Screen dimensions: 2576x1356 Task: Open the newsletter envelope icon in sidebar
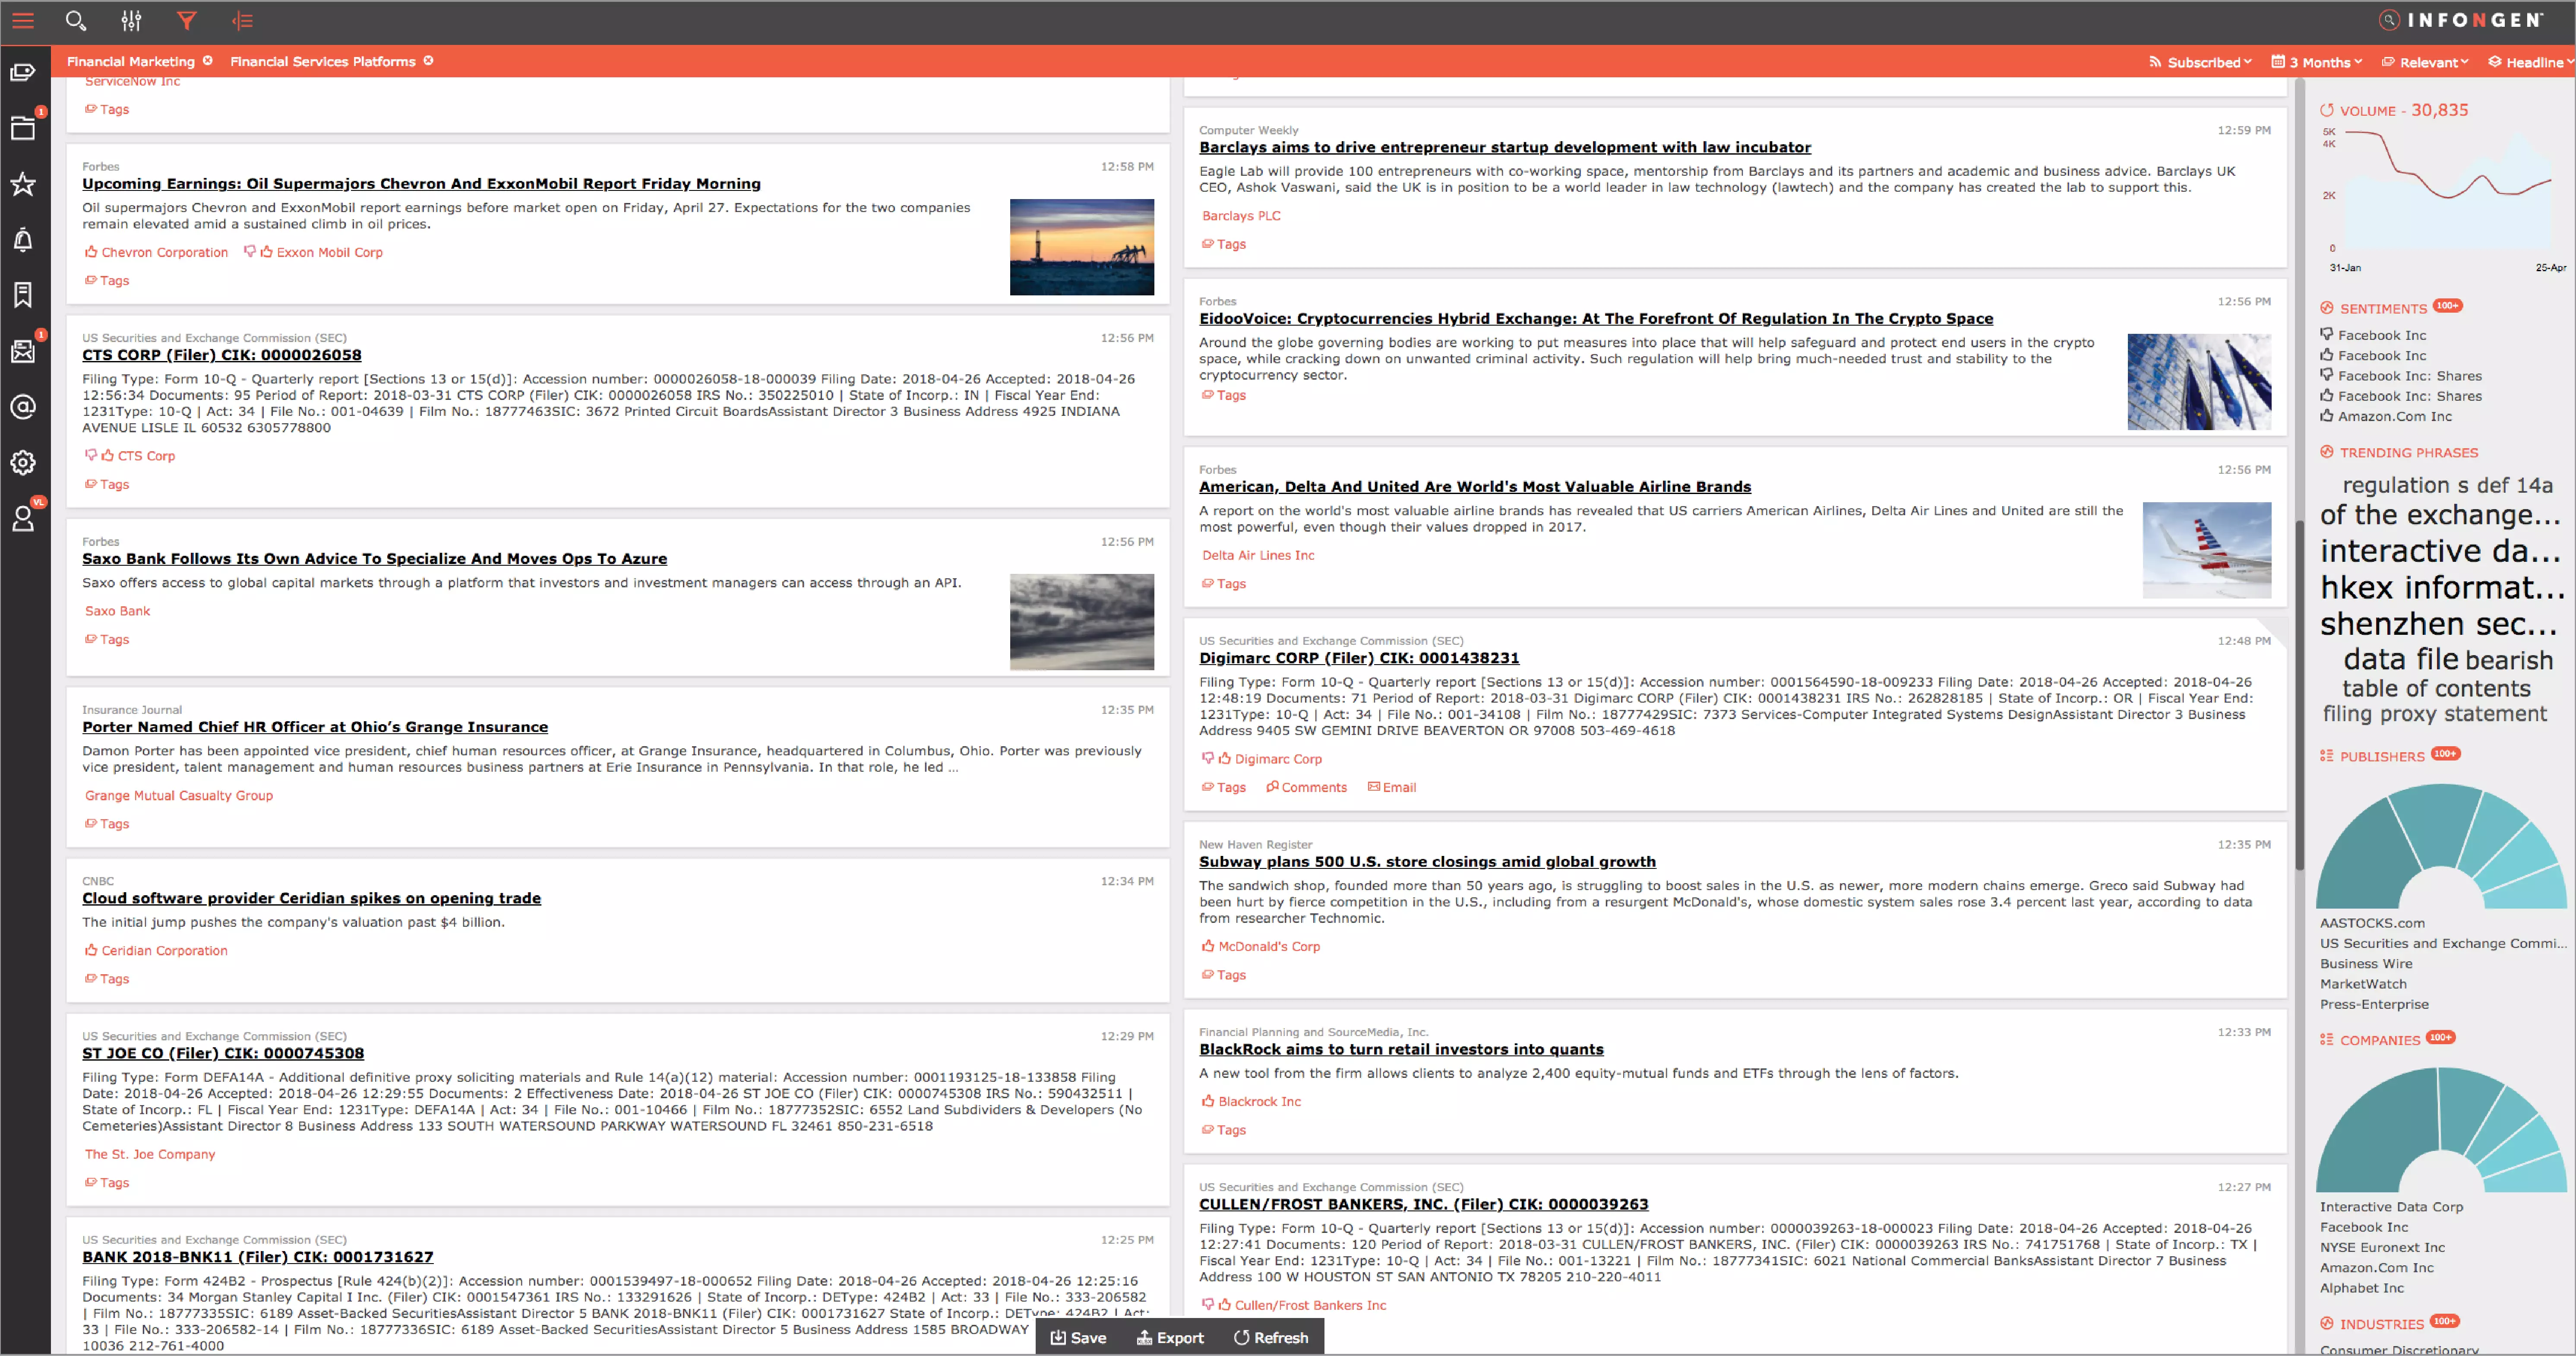click(x=23, y=351)
